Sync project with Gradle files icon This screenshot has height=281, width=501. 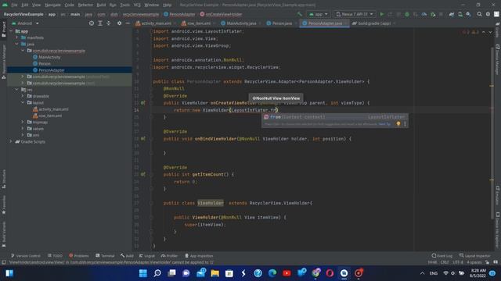coord(452,14)
